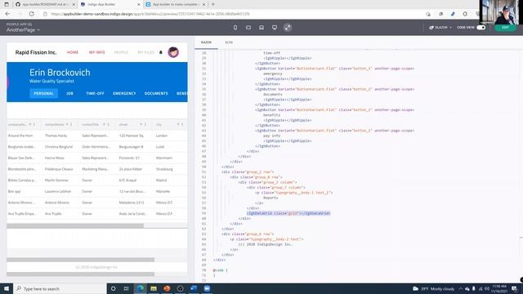The height and width of the screenshot is (294, 523).
Task: Click the DOCUMENTS button in blue header
Action: [156, 93]
